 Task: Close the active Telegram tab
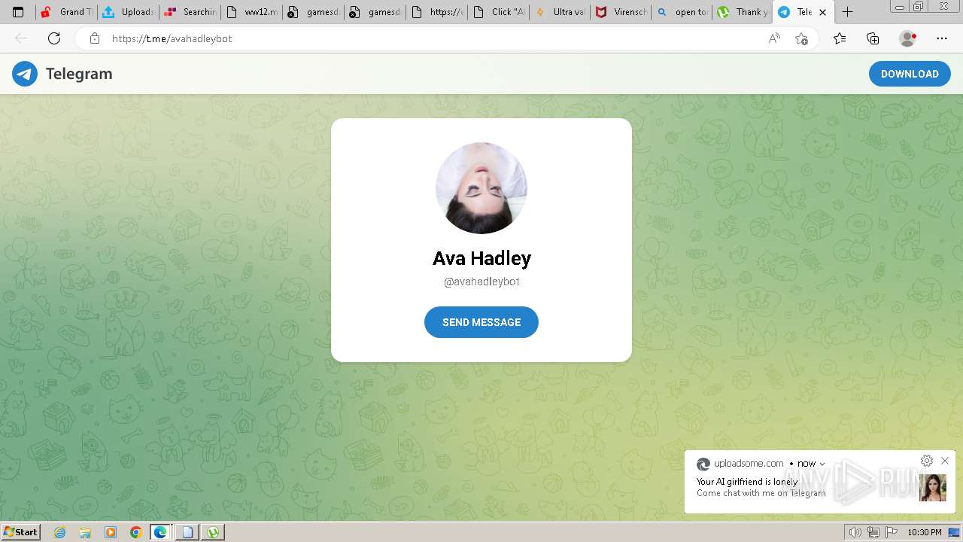[x=823, y=12]
